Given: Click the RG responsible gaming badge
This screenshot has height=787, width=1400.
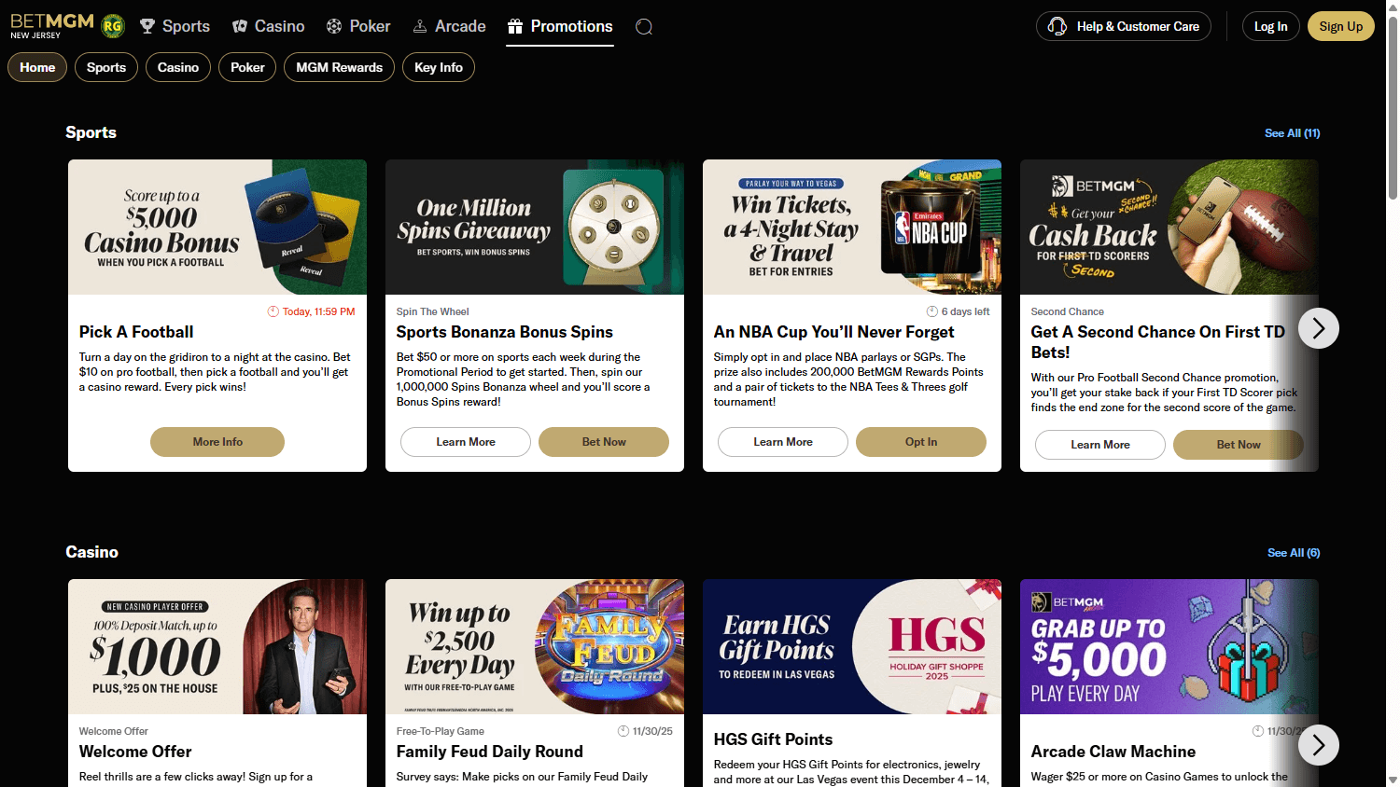Looking at the screenshot, I should pos(112,27).
